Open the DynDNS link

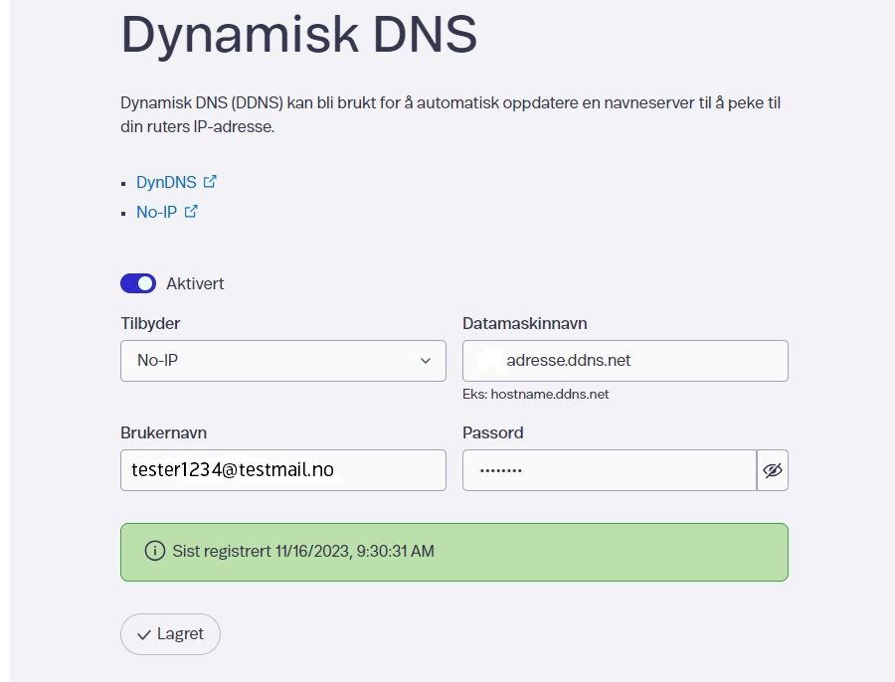[165, 182]
